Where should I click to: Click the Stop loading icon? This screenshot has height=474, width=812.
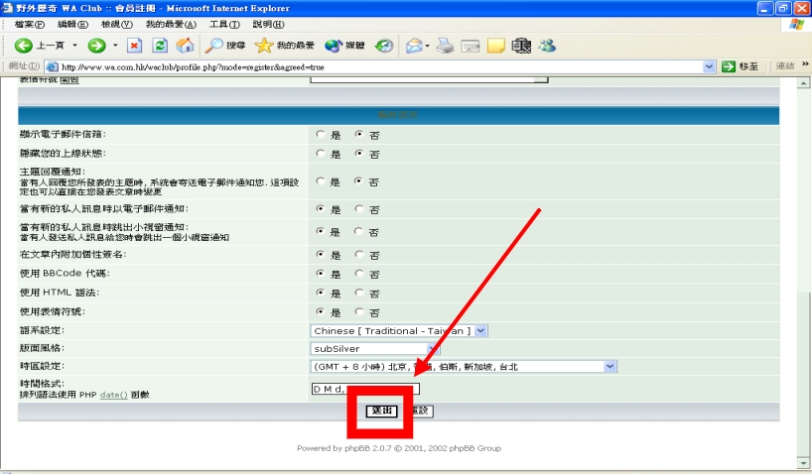(135, 46)
